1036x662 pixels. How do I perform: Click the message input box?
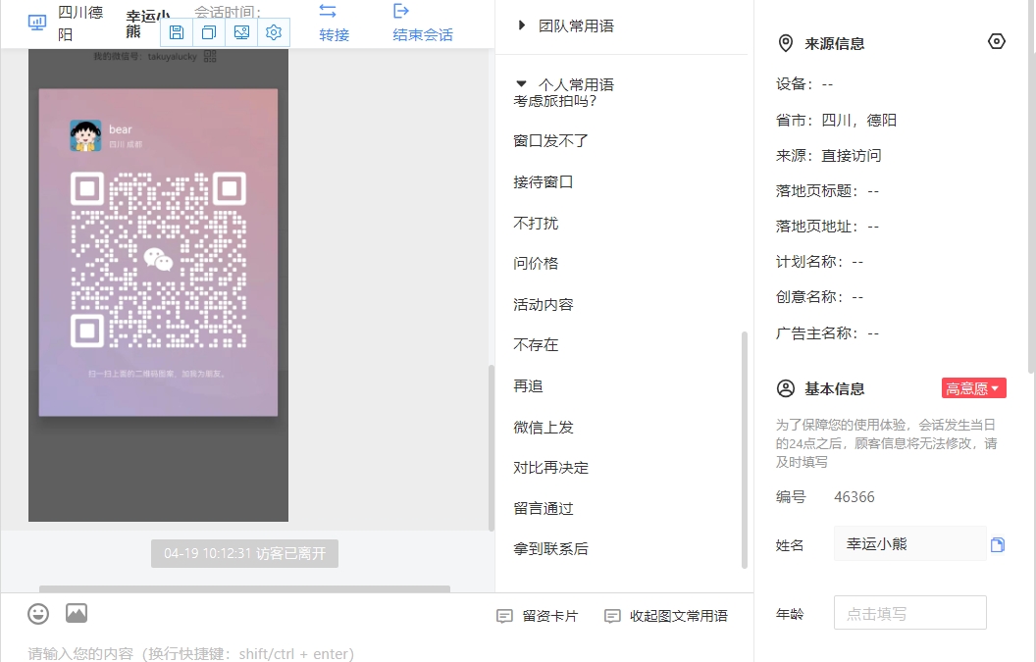point(377,653)
